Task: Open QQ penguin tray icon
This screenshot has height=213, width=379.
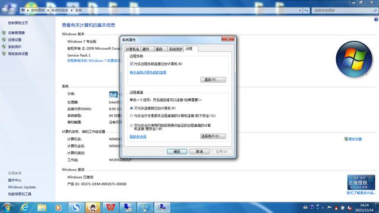Action: tap(336, 208)
